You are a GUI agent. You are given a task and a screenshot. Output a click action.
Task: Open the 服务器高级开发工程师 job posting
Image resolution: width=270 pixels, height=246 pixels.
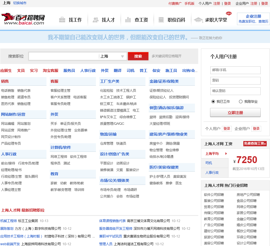pyautogui.click(x=115, y=229)
